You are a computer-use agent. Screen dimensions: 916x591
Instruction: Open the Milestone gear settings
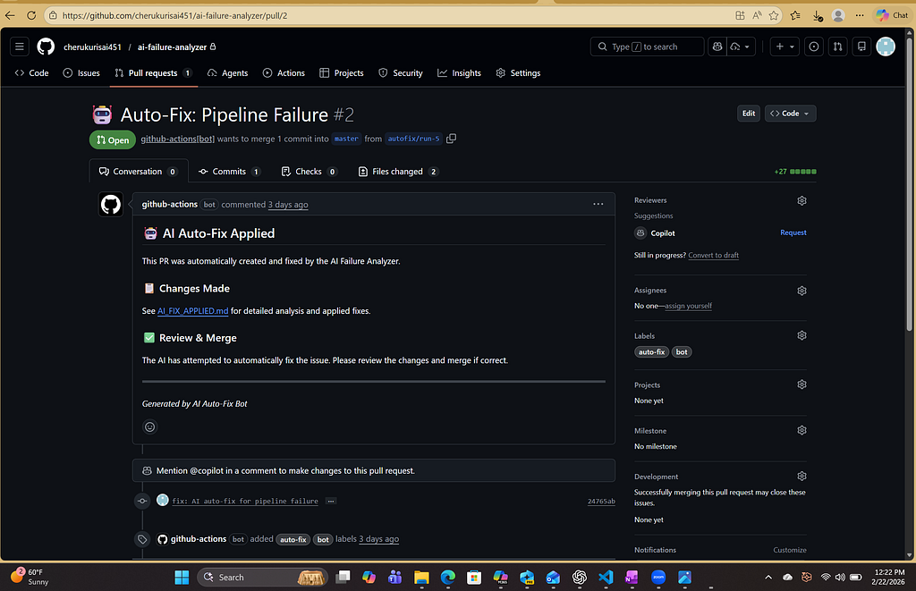(x=801, y=430)
